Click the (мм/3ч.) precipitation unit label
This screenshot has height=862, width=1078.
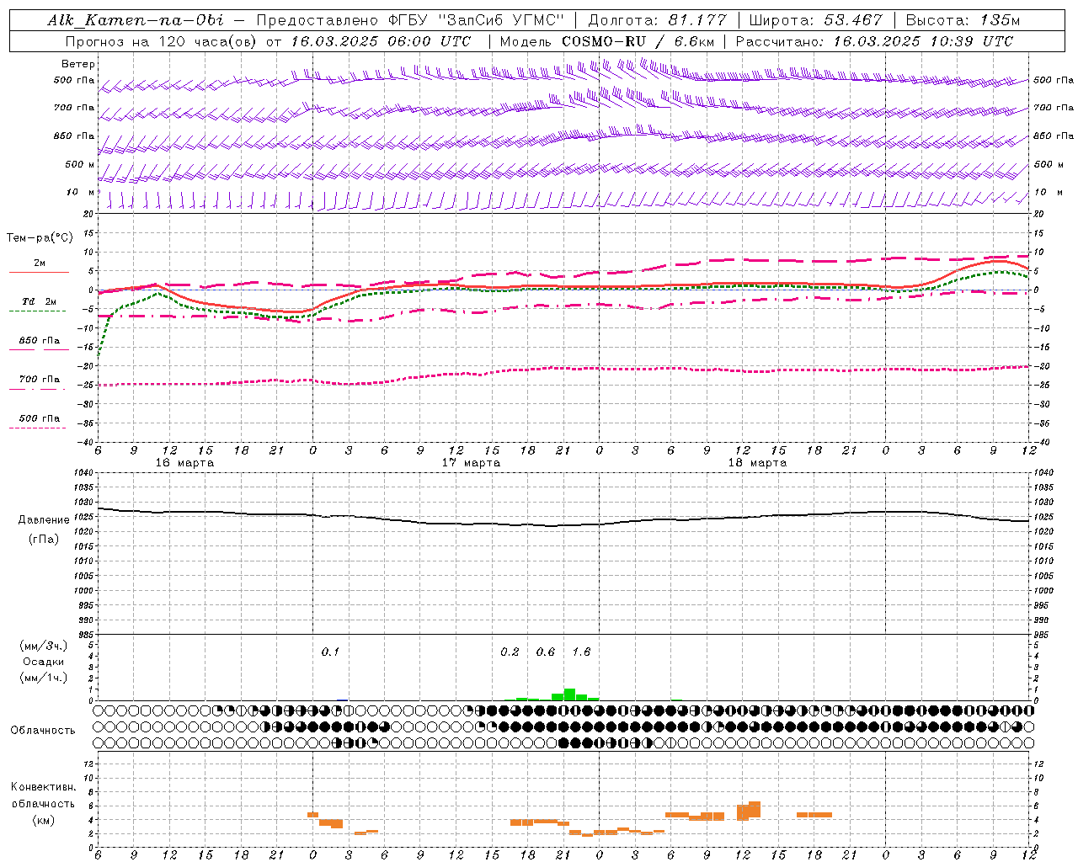point(44,646)
